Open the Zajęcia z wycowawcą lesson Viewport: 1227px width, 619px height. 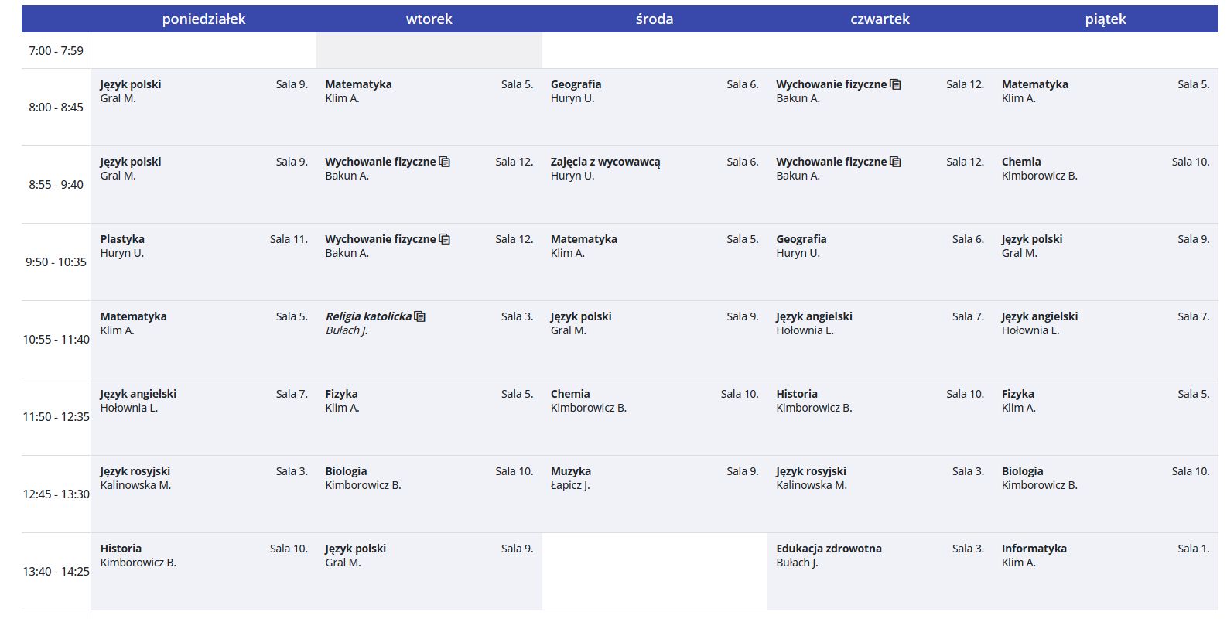pyautogui.click(x=605, y=162)
